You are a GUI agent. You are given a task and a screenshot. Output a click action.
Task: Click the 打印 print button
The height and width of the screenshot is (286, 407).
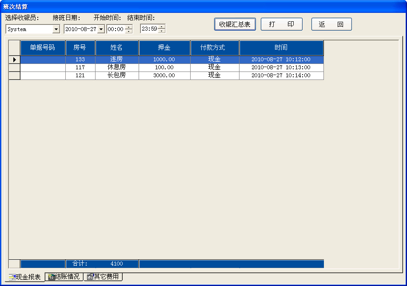[282, 24]
